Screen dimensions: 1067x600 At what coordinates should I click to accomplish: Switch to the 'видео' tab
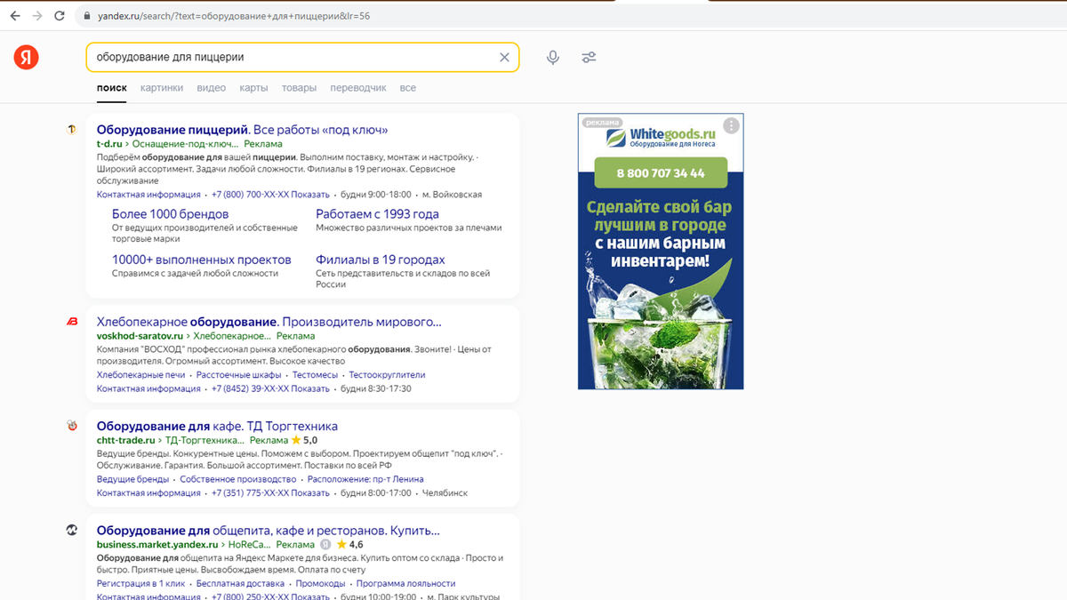(212, 88)
